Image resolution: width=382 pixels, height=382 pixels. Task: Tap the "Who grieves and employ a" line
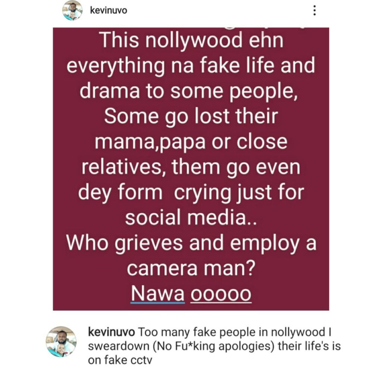click(191, 244)
